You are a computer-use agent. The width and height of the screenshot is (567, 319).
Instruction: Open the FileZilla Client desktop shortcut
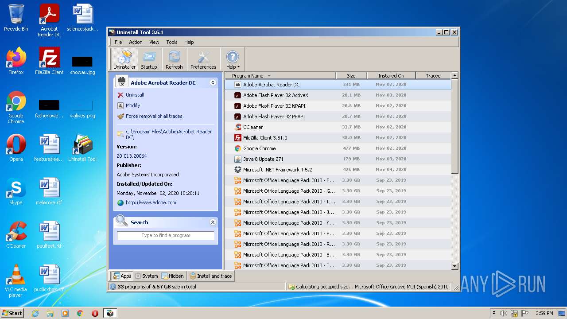[x=49, y=61]
